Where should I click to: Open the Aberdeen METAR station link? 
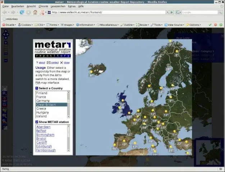pyautogui.click(x=43, y=127)
